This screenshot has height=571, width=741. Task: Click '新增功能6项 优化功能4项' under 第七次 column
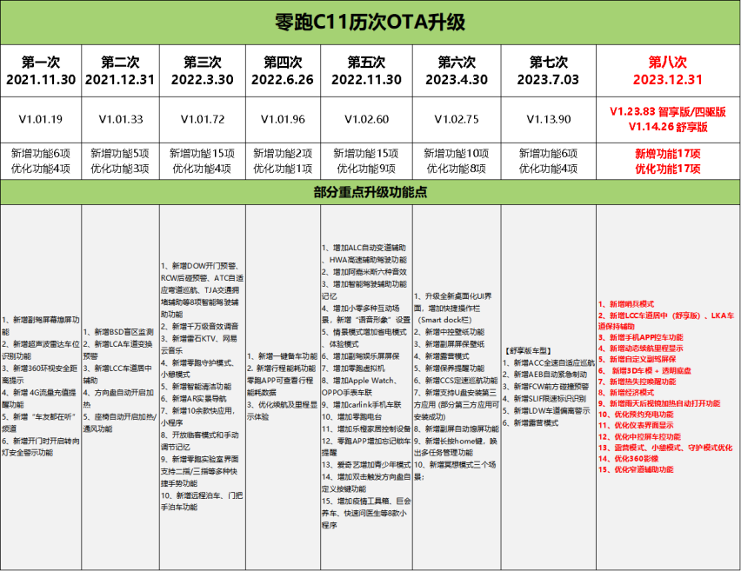tap(548, 161)
